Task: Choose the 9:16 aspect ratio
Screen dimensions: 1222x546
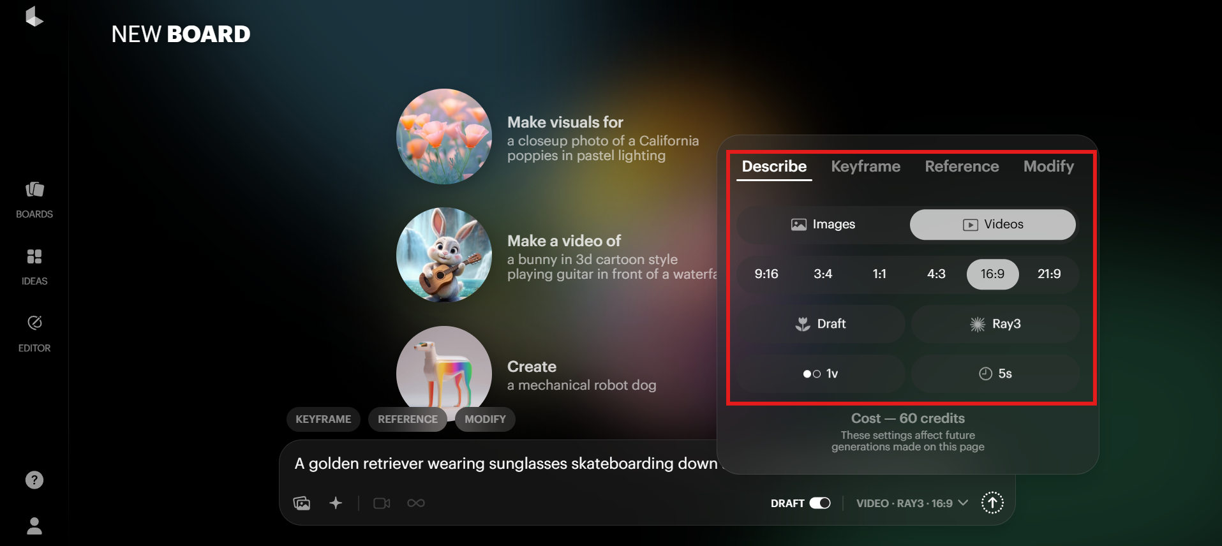Action: click(x=766, y=274)
